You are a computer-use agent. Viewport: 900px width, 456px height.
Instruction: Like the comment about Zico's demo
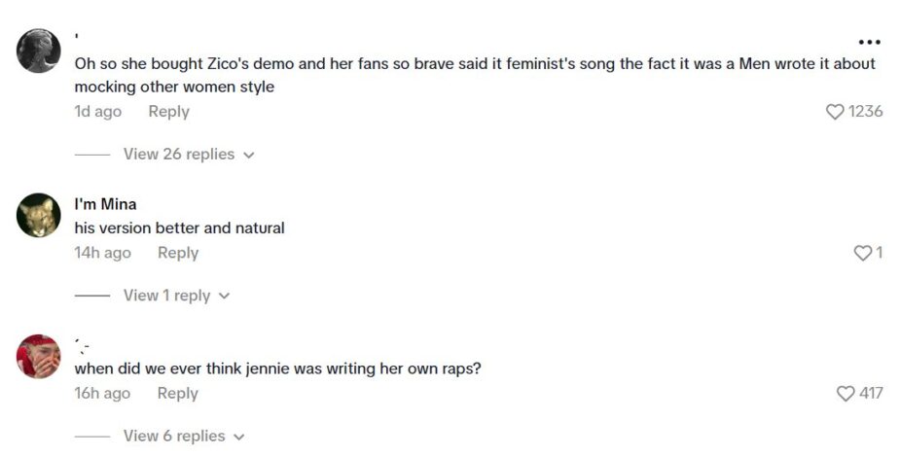835,112
